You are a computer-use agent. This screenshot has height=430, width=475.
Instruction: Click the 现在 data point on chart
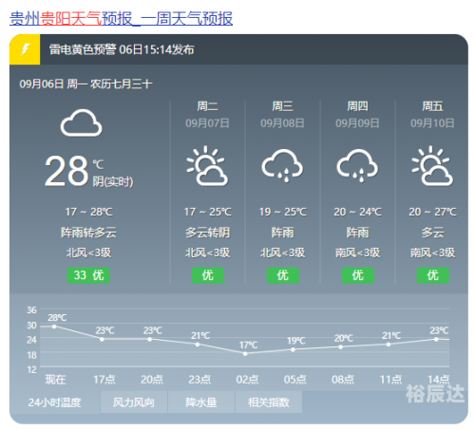click(x=54, y=327)
